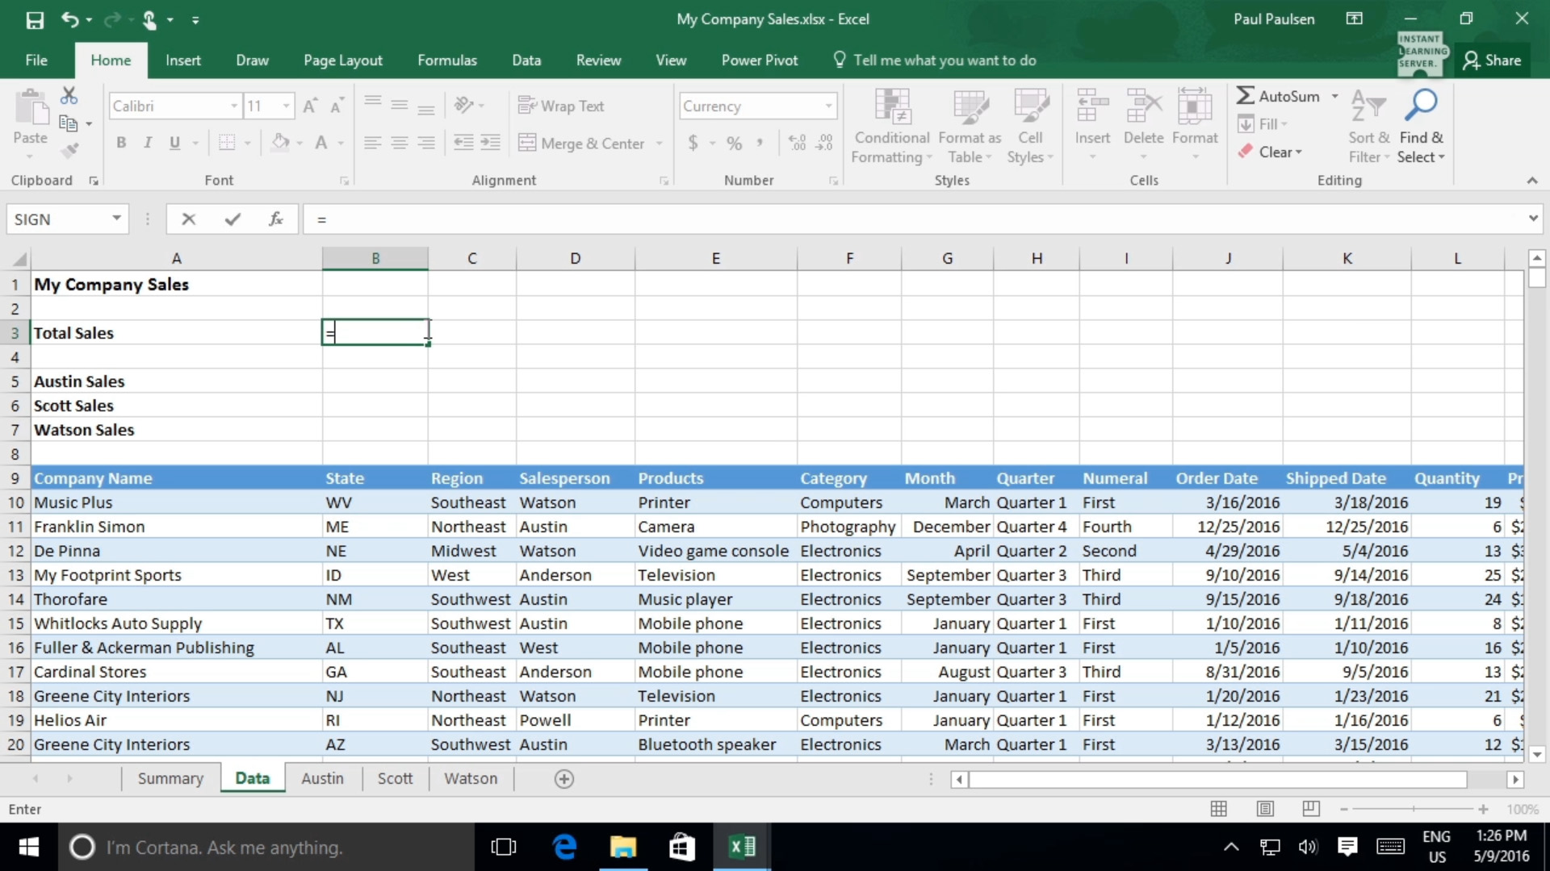Click the Decrease Decimal icon
The height and width of the screenshot is (871, 1550).
click(824, 144)
